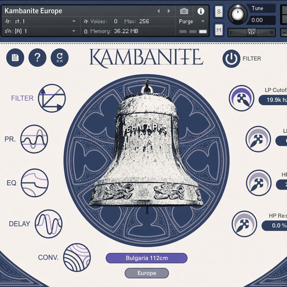Image resolution: width=287 pixels, height=287 pixels.
Task: Click the Max voices value 256
Action: [x=144, y=21]
